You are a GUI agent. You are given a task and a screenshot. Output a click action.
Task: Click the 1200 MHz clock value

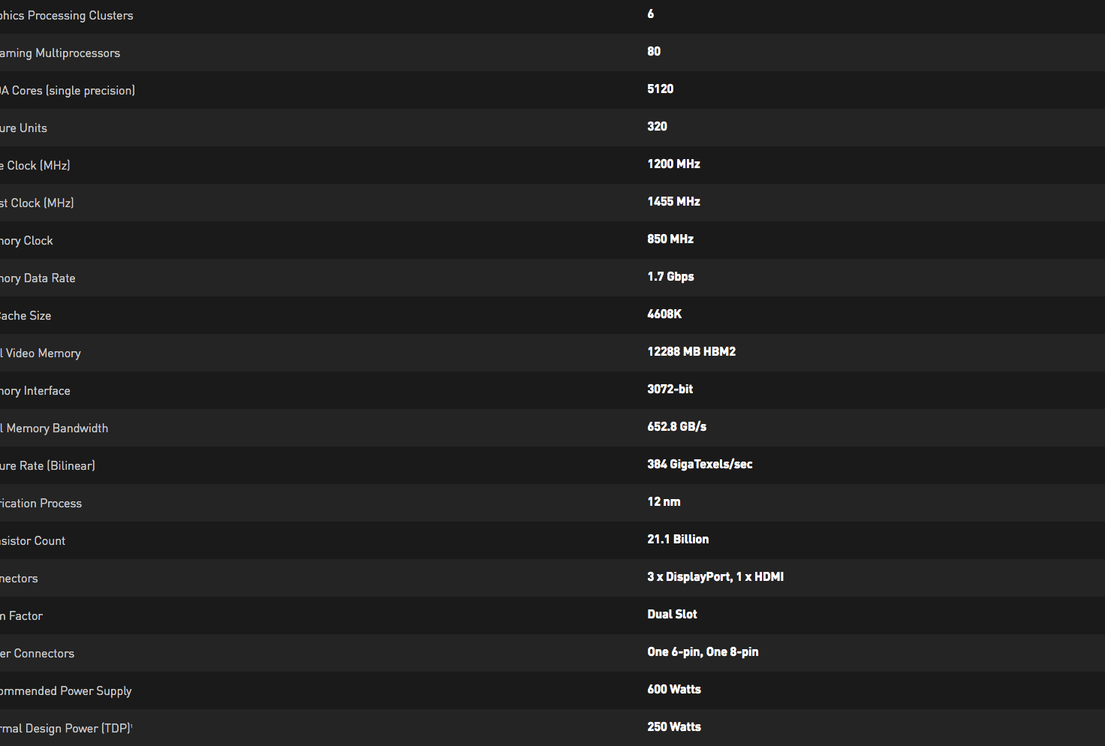coord(673,164)
